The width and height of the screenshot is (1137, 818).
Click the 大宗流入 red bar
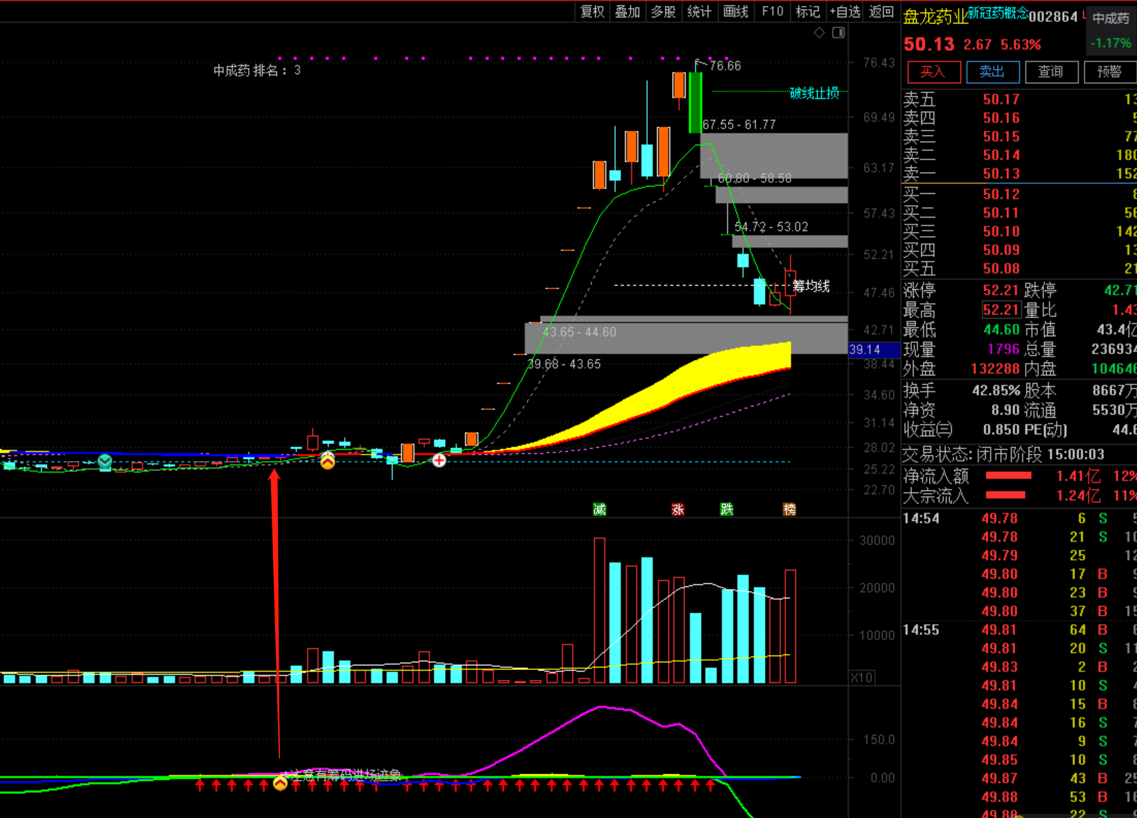[1006, 495]
